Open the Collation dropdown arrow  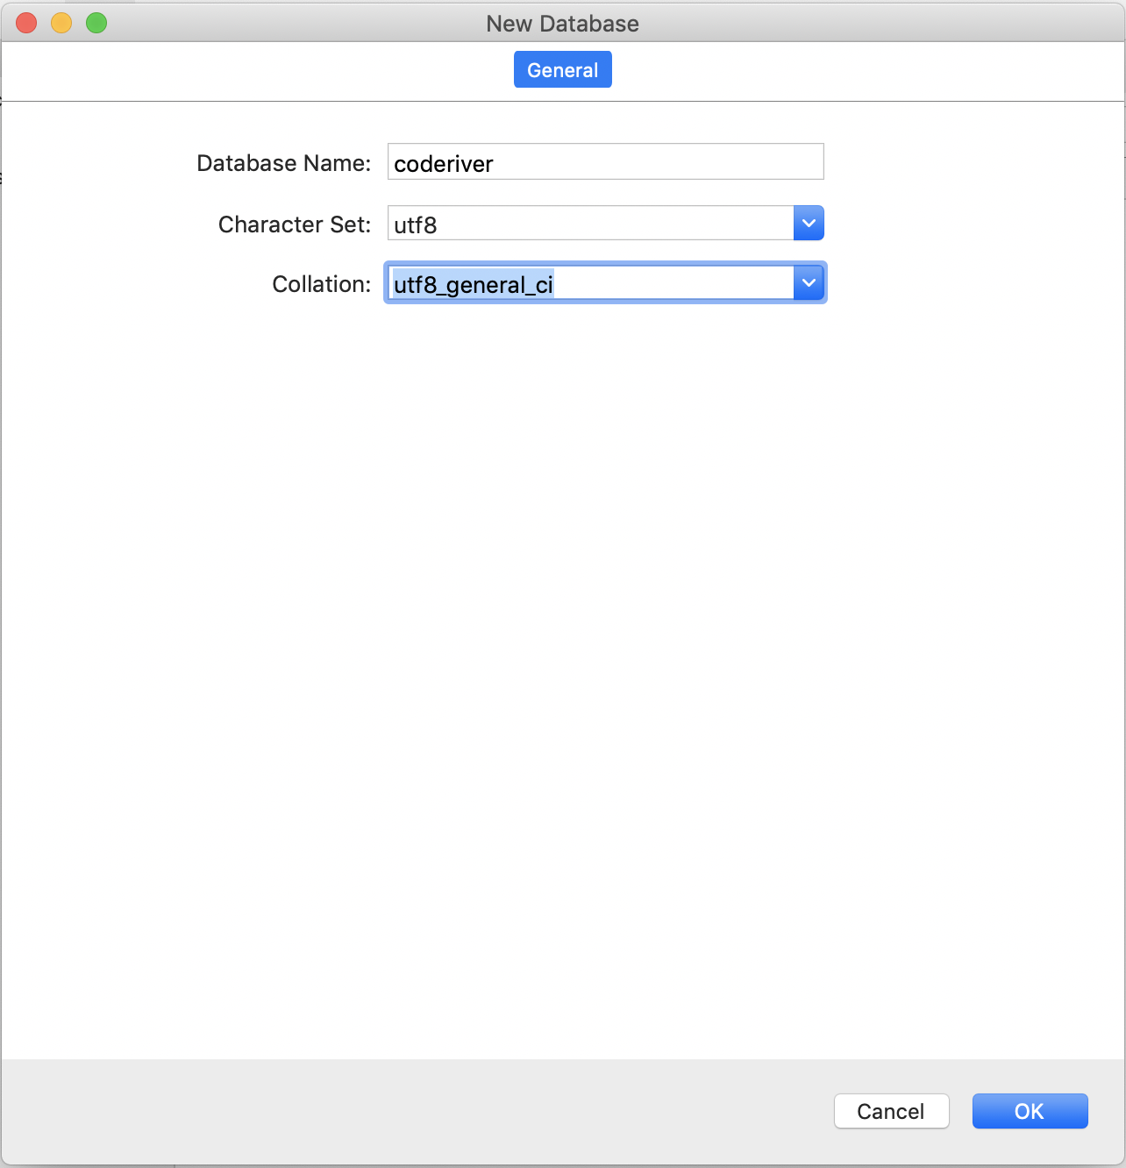tap(809, 283)
